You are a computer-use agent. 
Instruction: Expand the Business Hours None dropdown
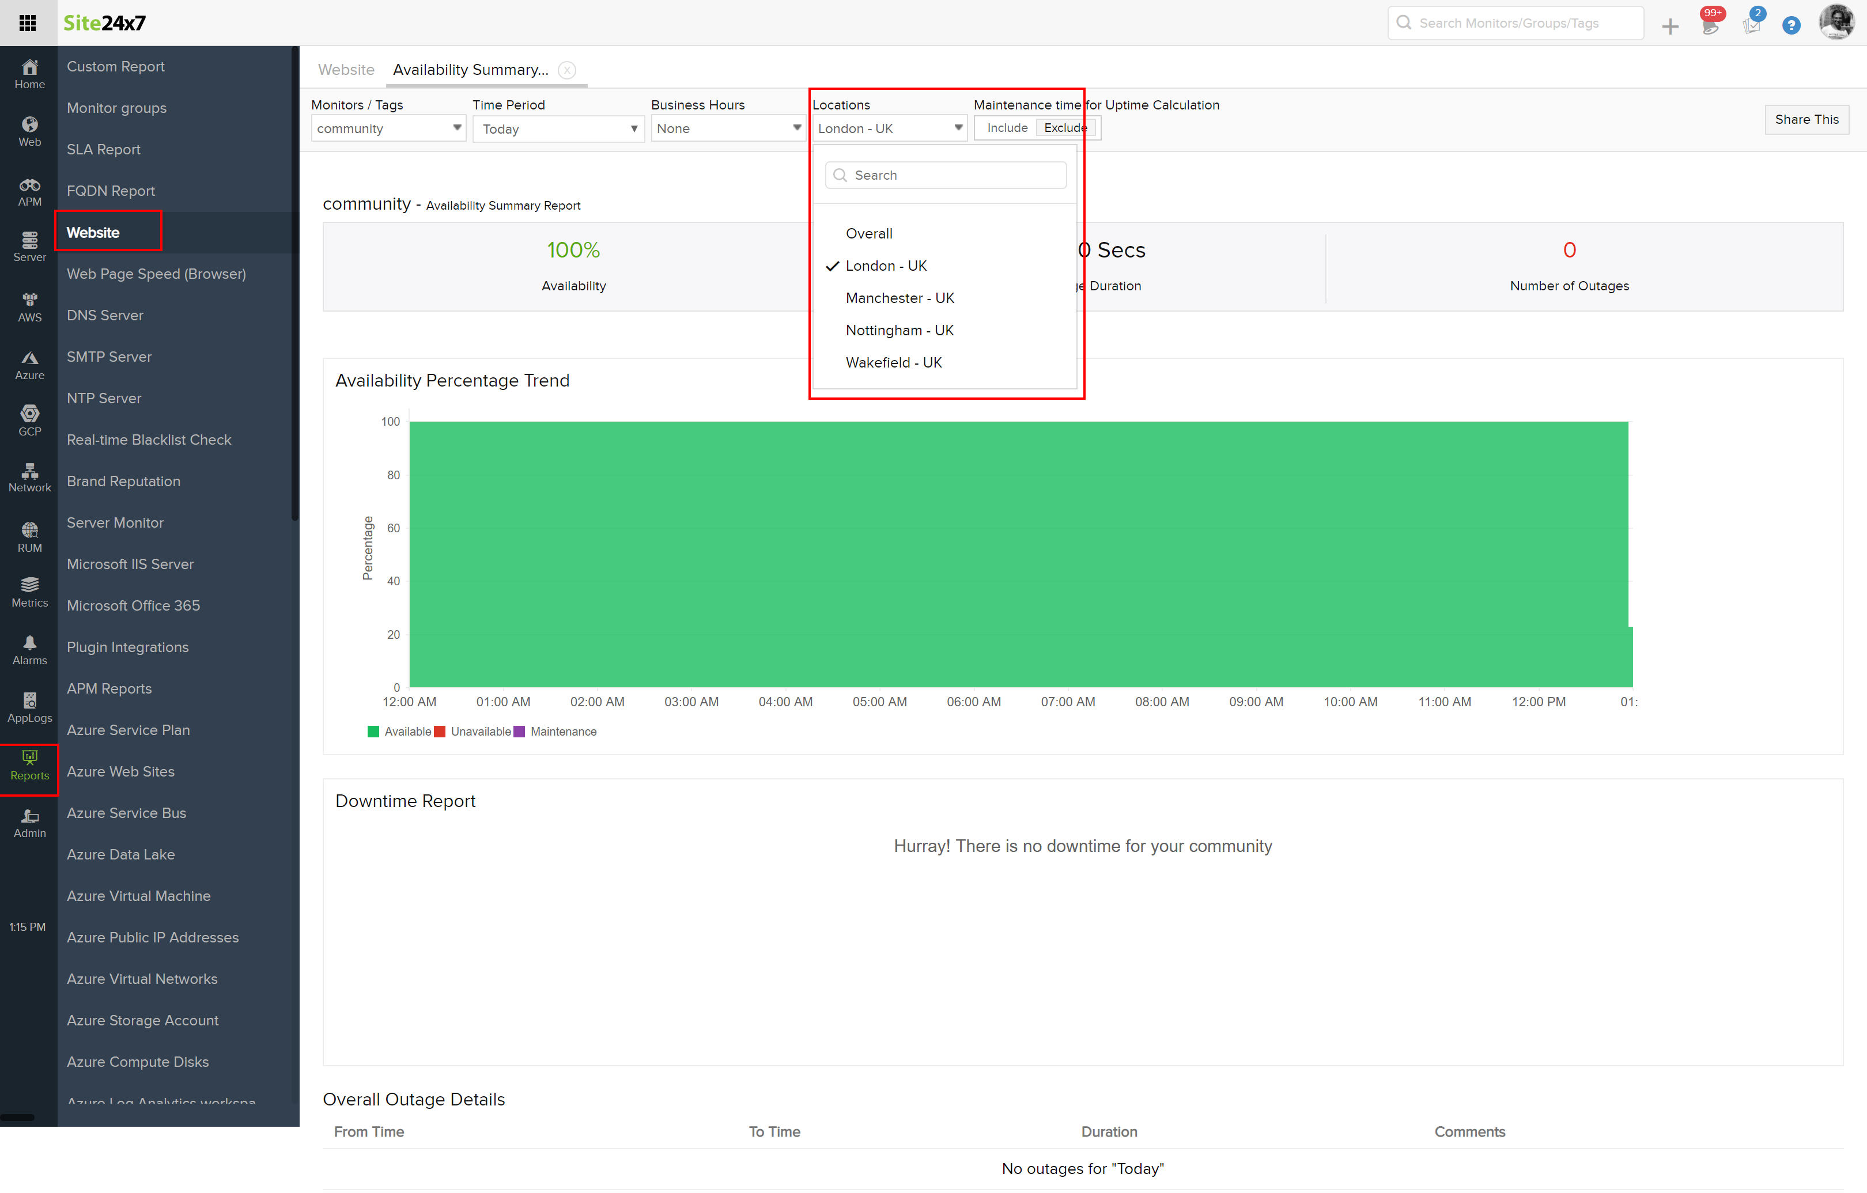click(727, 128)
